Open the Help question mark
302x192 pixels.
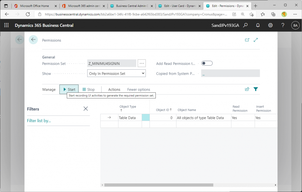[283, 25]
